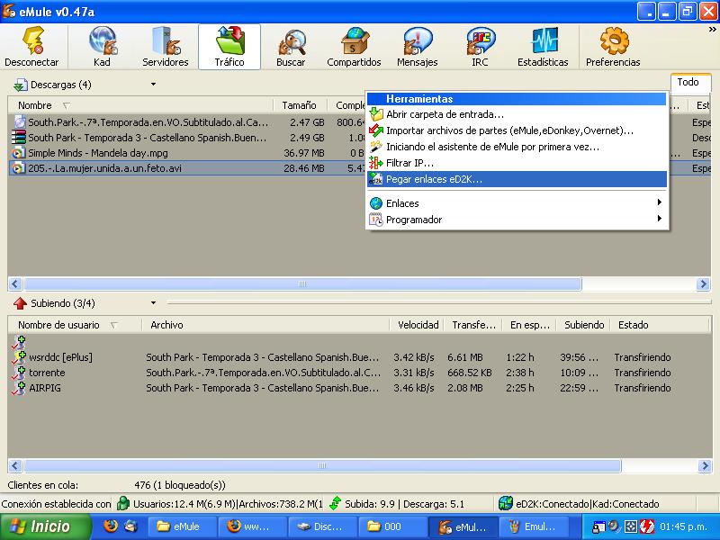The height and width of the screenshot is (540, 720).
Task: Choose Pegar enlaces eD2K menu item
Action: click(x=517, y=179)
